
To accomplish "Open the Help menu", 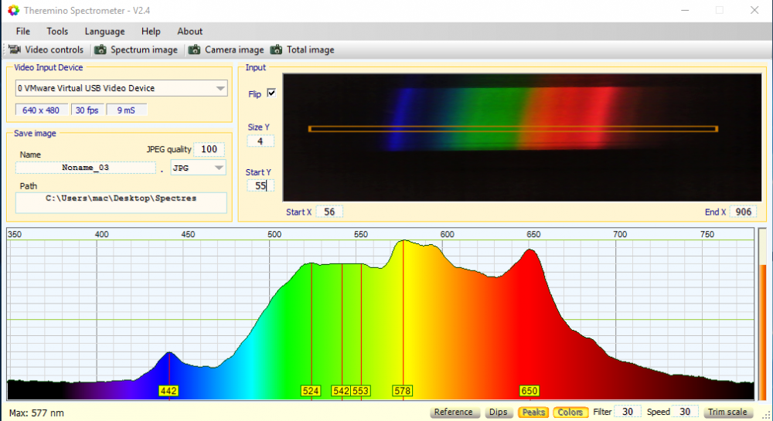I will pos(151,32).
